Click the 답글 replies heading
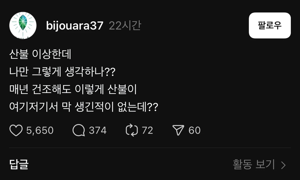The image size is (300, 180). click(19, 164)
